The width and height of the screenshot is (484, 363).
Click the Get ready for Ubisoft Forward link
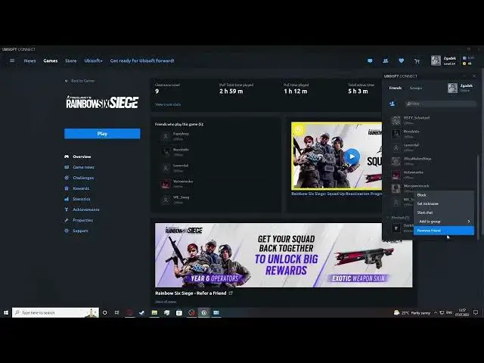coord(142,60)
